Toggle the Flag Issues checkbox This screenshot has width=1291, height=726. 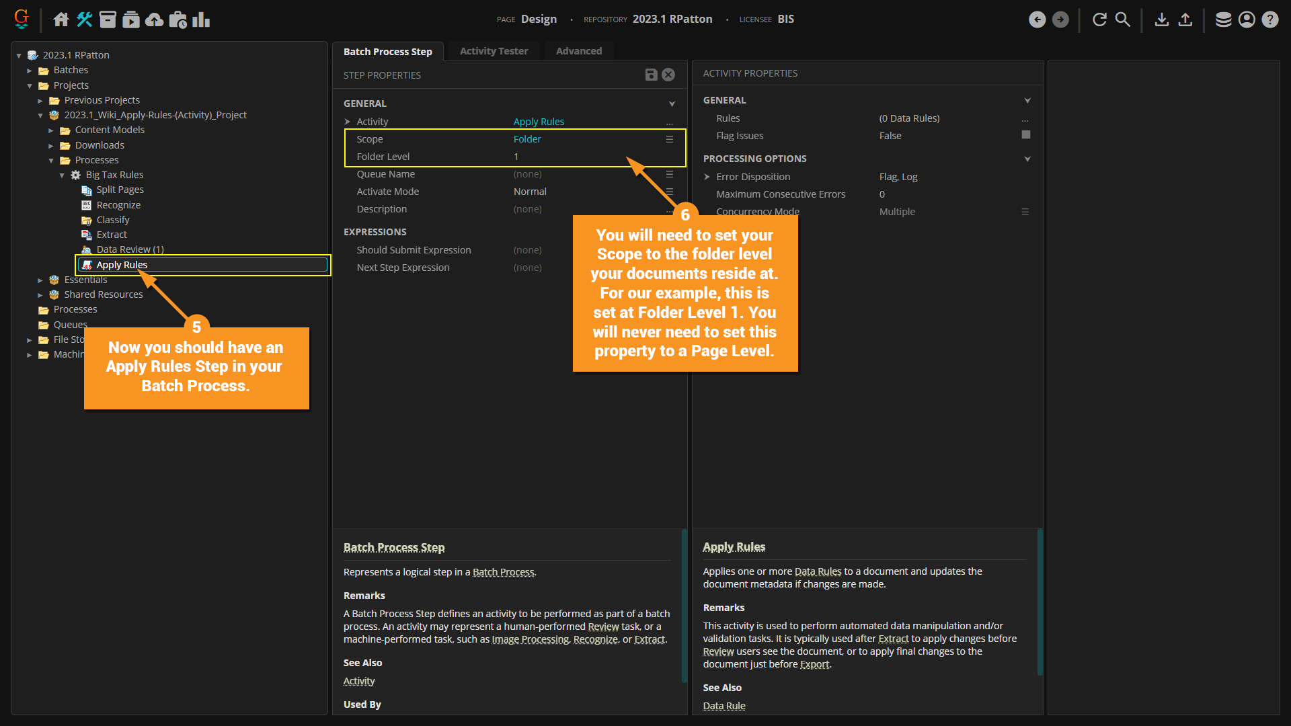1025,135
